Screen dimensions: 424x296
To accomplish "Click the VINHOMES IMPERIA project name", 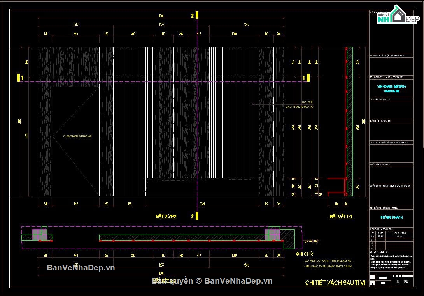I will pyautogui.click(x=392, y=86).
